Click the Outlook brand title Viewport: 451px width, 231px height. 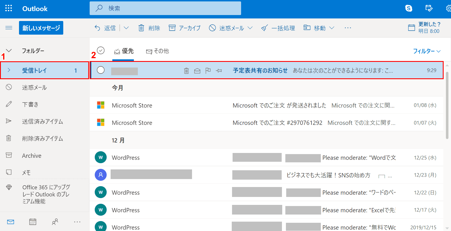[35, 9]
